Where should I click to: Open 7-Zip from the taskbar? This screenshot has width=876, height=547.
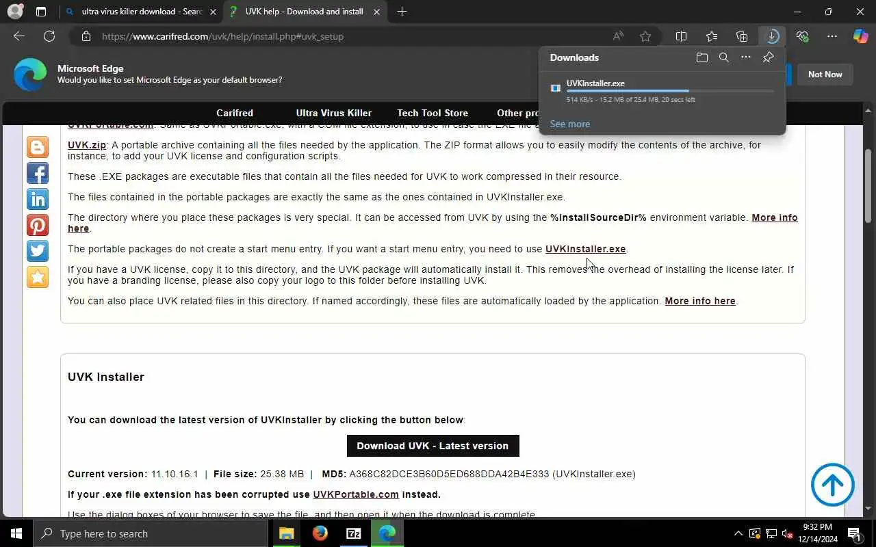tap(354, 533)
